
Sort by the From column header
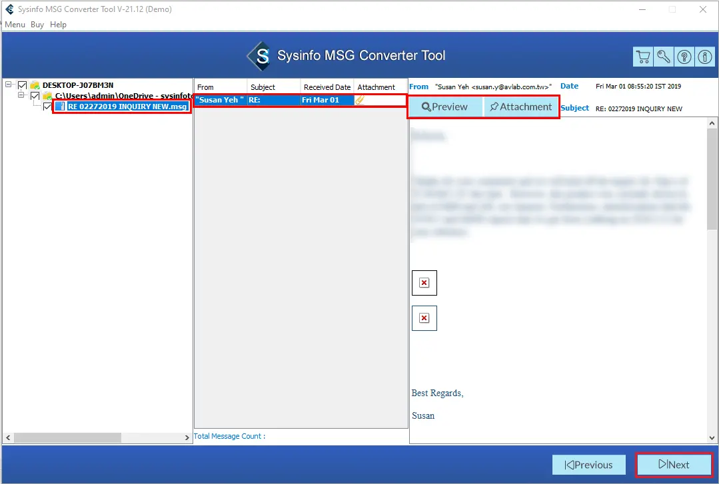tap(221, 87)
